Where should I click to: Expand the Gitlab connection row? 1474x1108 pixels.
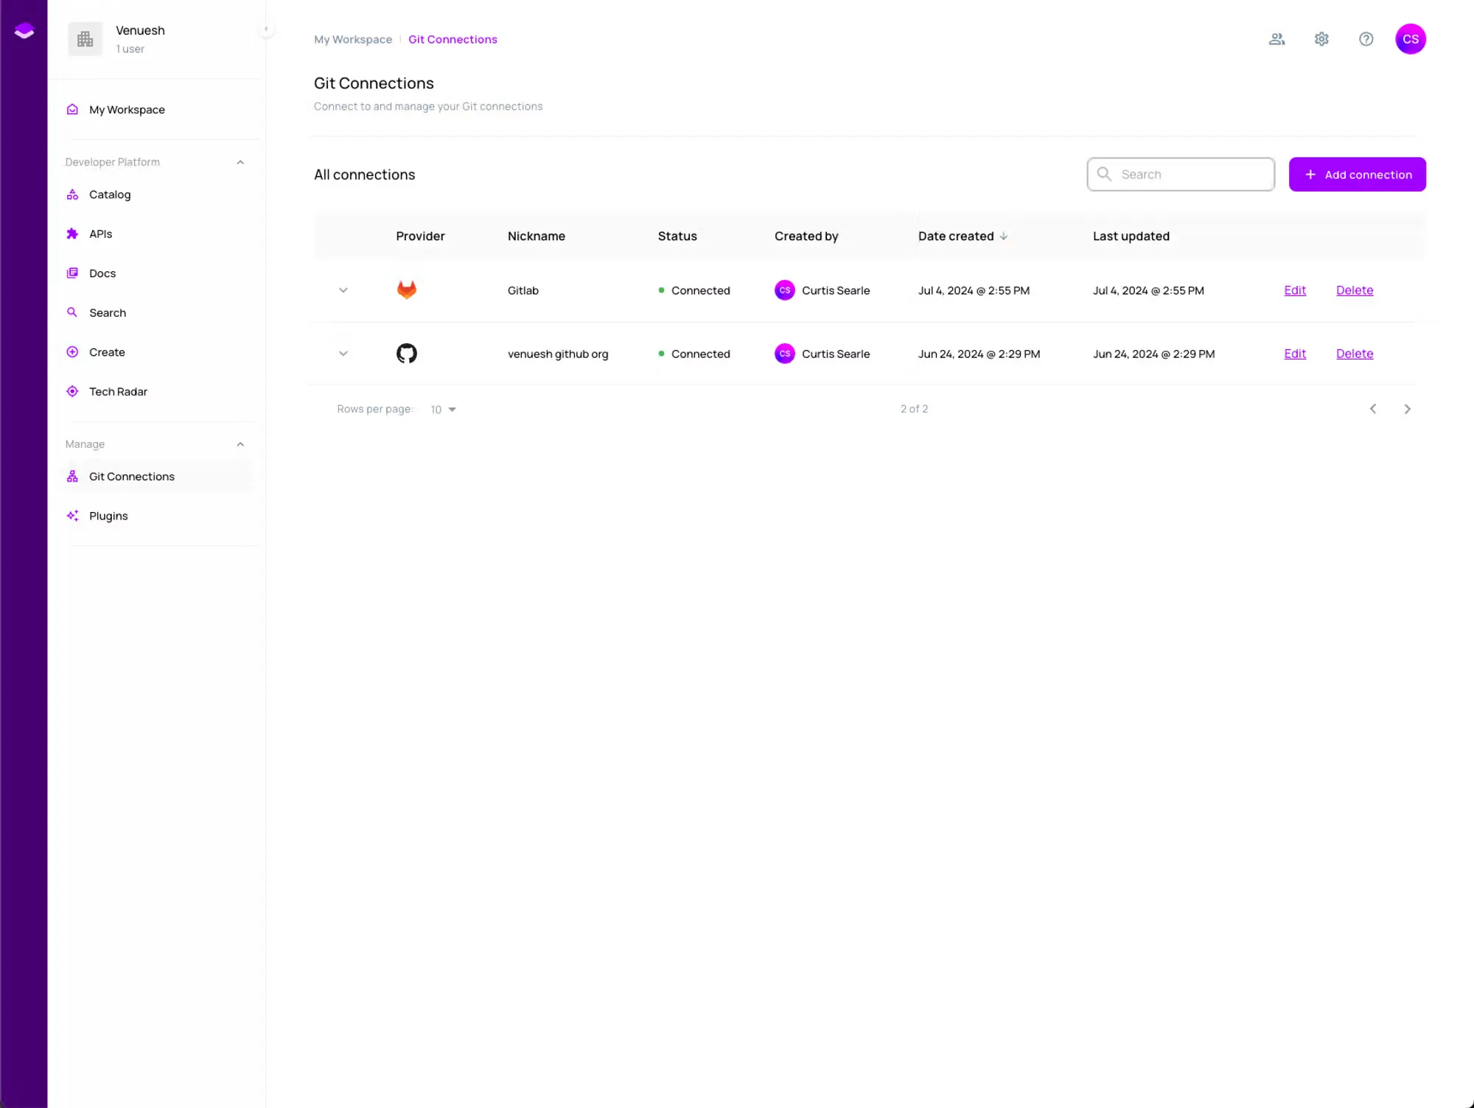343,290
